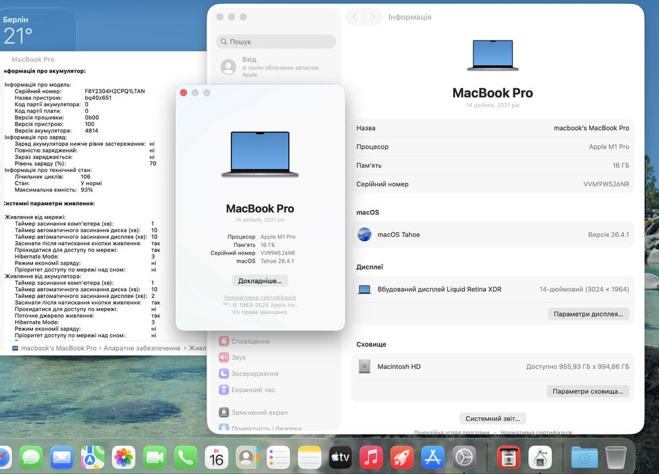Click device name bq40z651 value
The width and height of the screenshot is (659, 474).
pos(98,98)
